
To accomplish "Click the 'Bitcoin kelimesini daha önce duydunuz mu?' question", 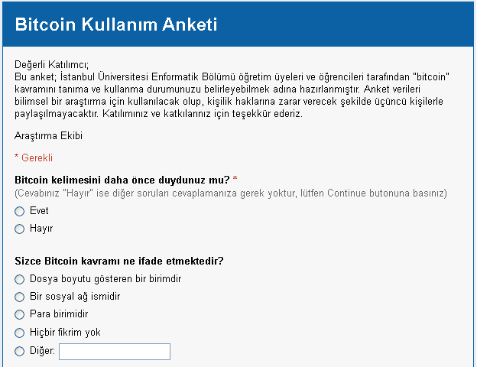I will coord(122,180).
